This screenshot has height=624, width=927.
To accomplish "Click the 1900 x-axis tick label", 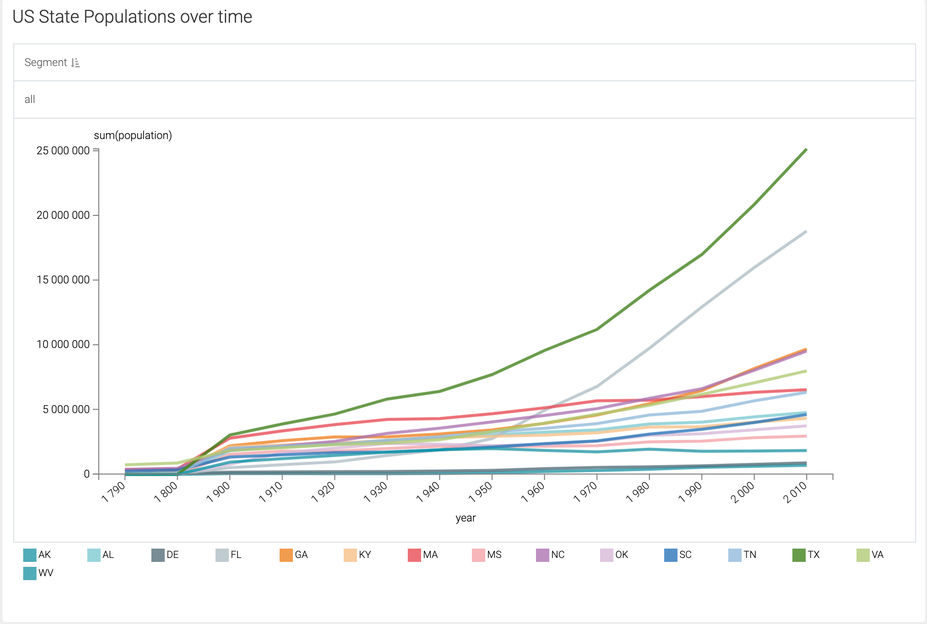I will point(218,492).
